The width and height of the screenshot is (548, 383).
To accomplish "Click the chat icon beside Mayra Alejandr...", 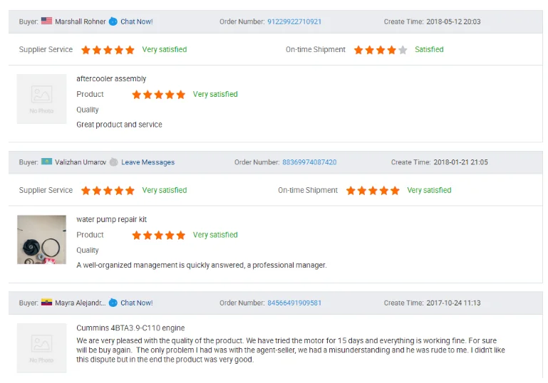I will (113, 303).
